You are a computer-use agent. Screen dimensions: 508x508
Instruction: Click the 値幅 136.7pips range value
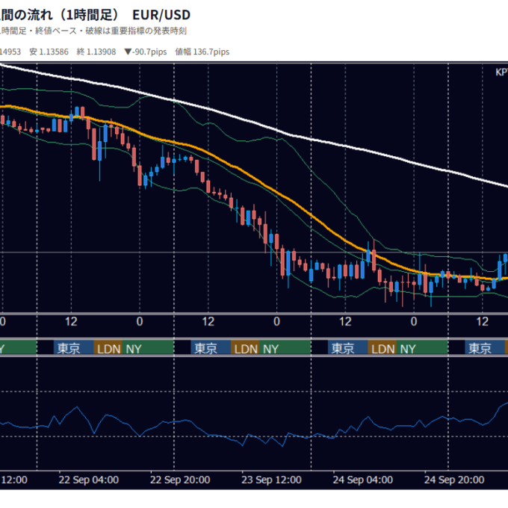202,52
